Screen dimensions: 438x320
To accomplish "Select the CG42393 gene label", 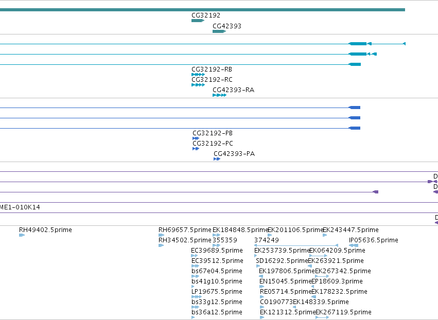I will pos(227,26).
